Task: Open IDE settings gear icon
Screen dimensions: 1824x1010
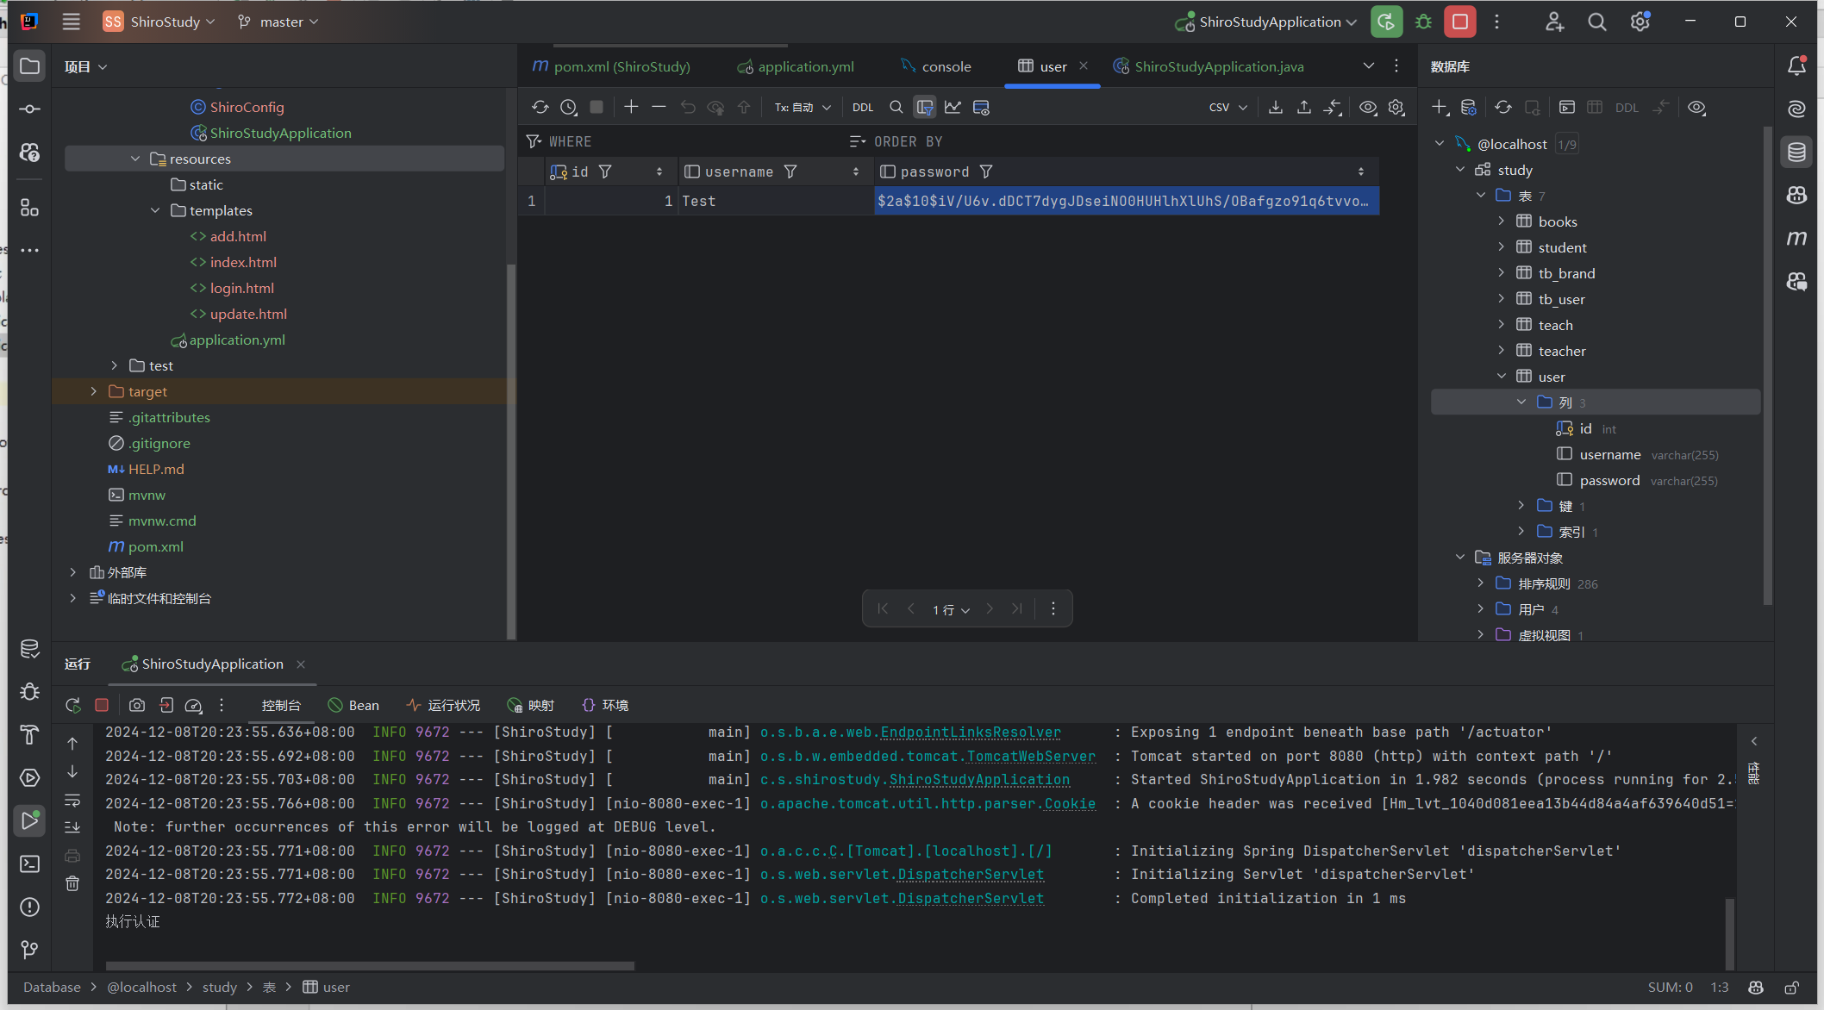Action: (1640, 22)
